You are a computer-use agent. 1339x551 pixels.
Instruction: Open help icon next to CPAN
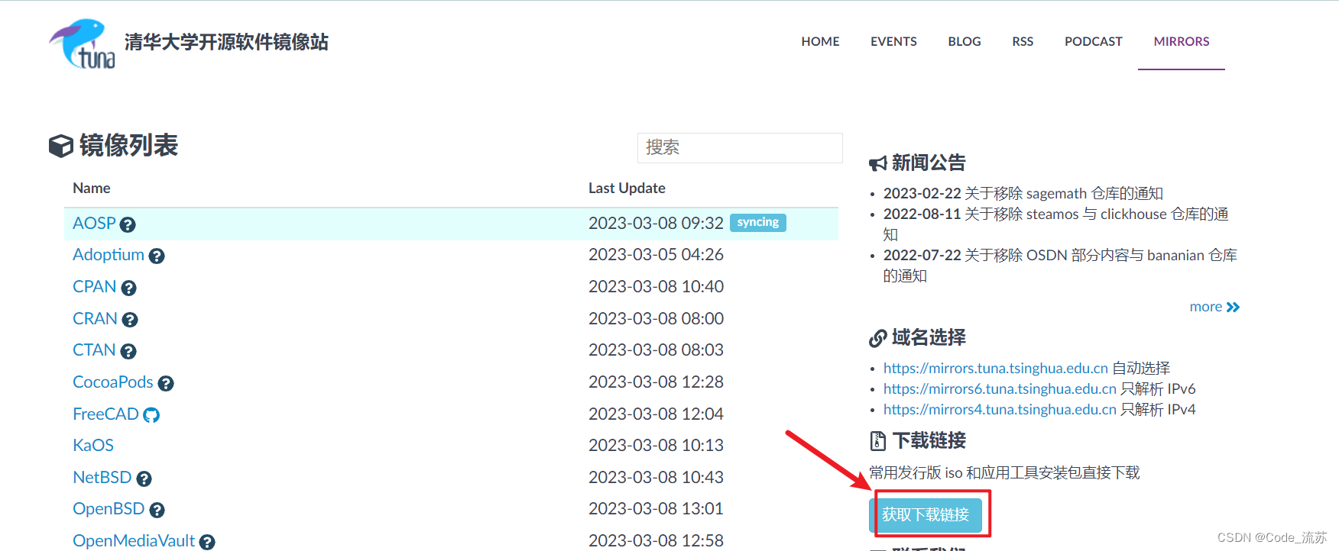pyautogui.click(x=128, y=288)
